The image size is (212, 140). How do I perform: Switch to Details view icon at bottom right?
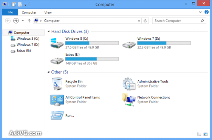pos(199,134)
